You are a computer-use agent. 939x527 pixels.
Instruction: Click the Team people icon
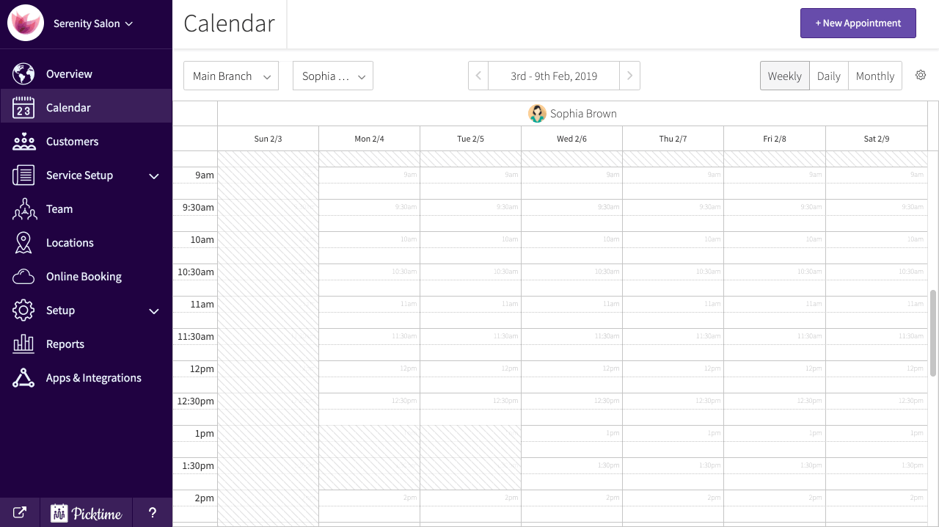click(23, 209)
